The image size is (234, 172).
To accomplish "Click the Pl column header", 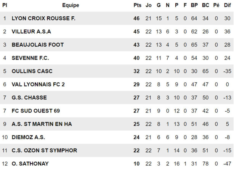I will tap(5, 5).
